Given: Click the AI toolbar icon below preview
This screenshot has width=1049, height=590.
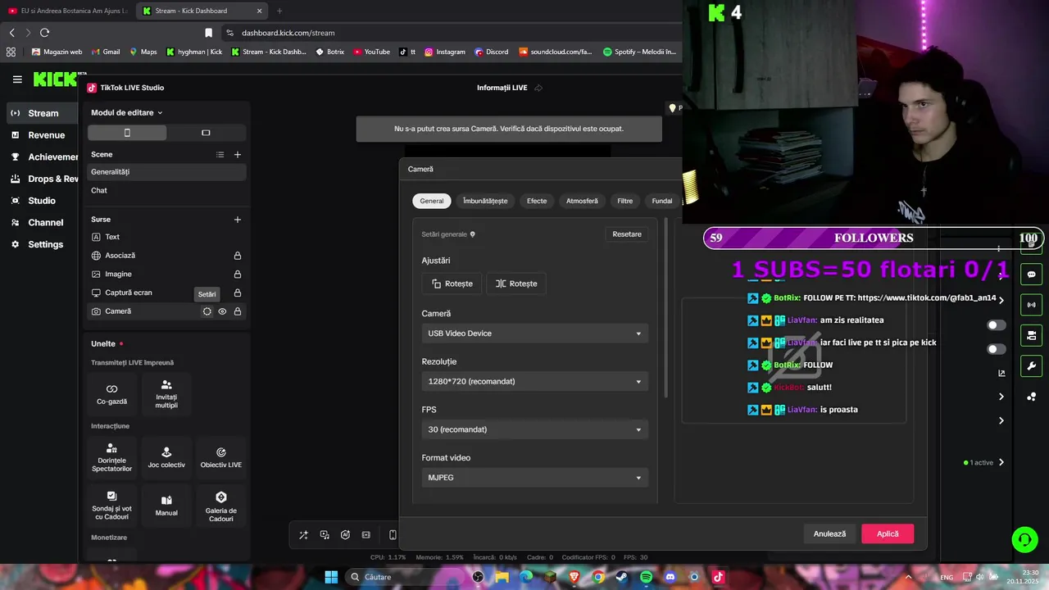Looking at the screenshot, I should [345, 535].
